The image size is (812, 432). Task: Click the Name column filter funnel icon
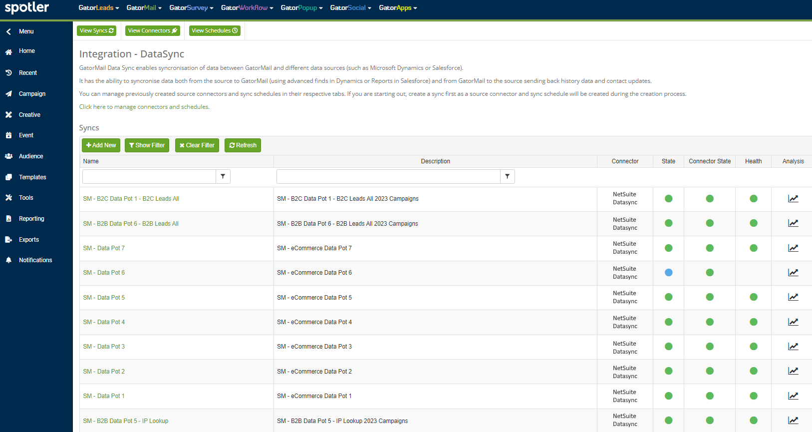(223, 176)
